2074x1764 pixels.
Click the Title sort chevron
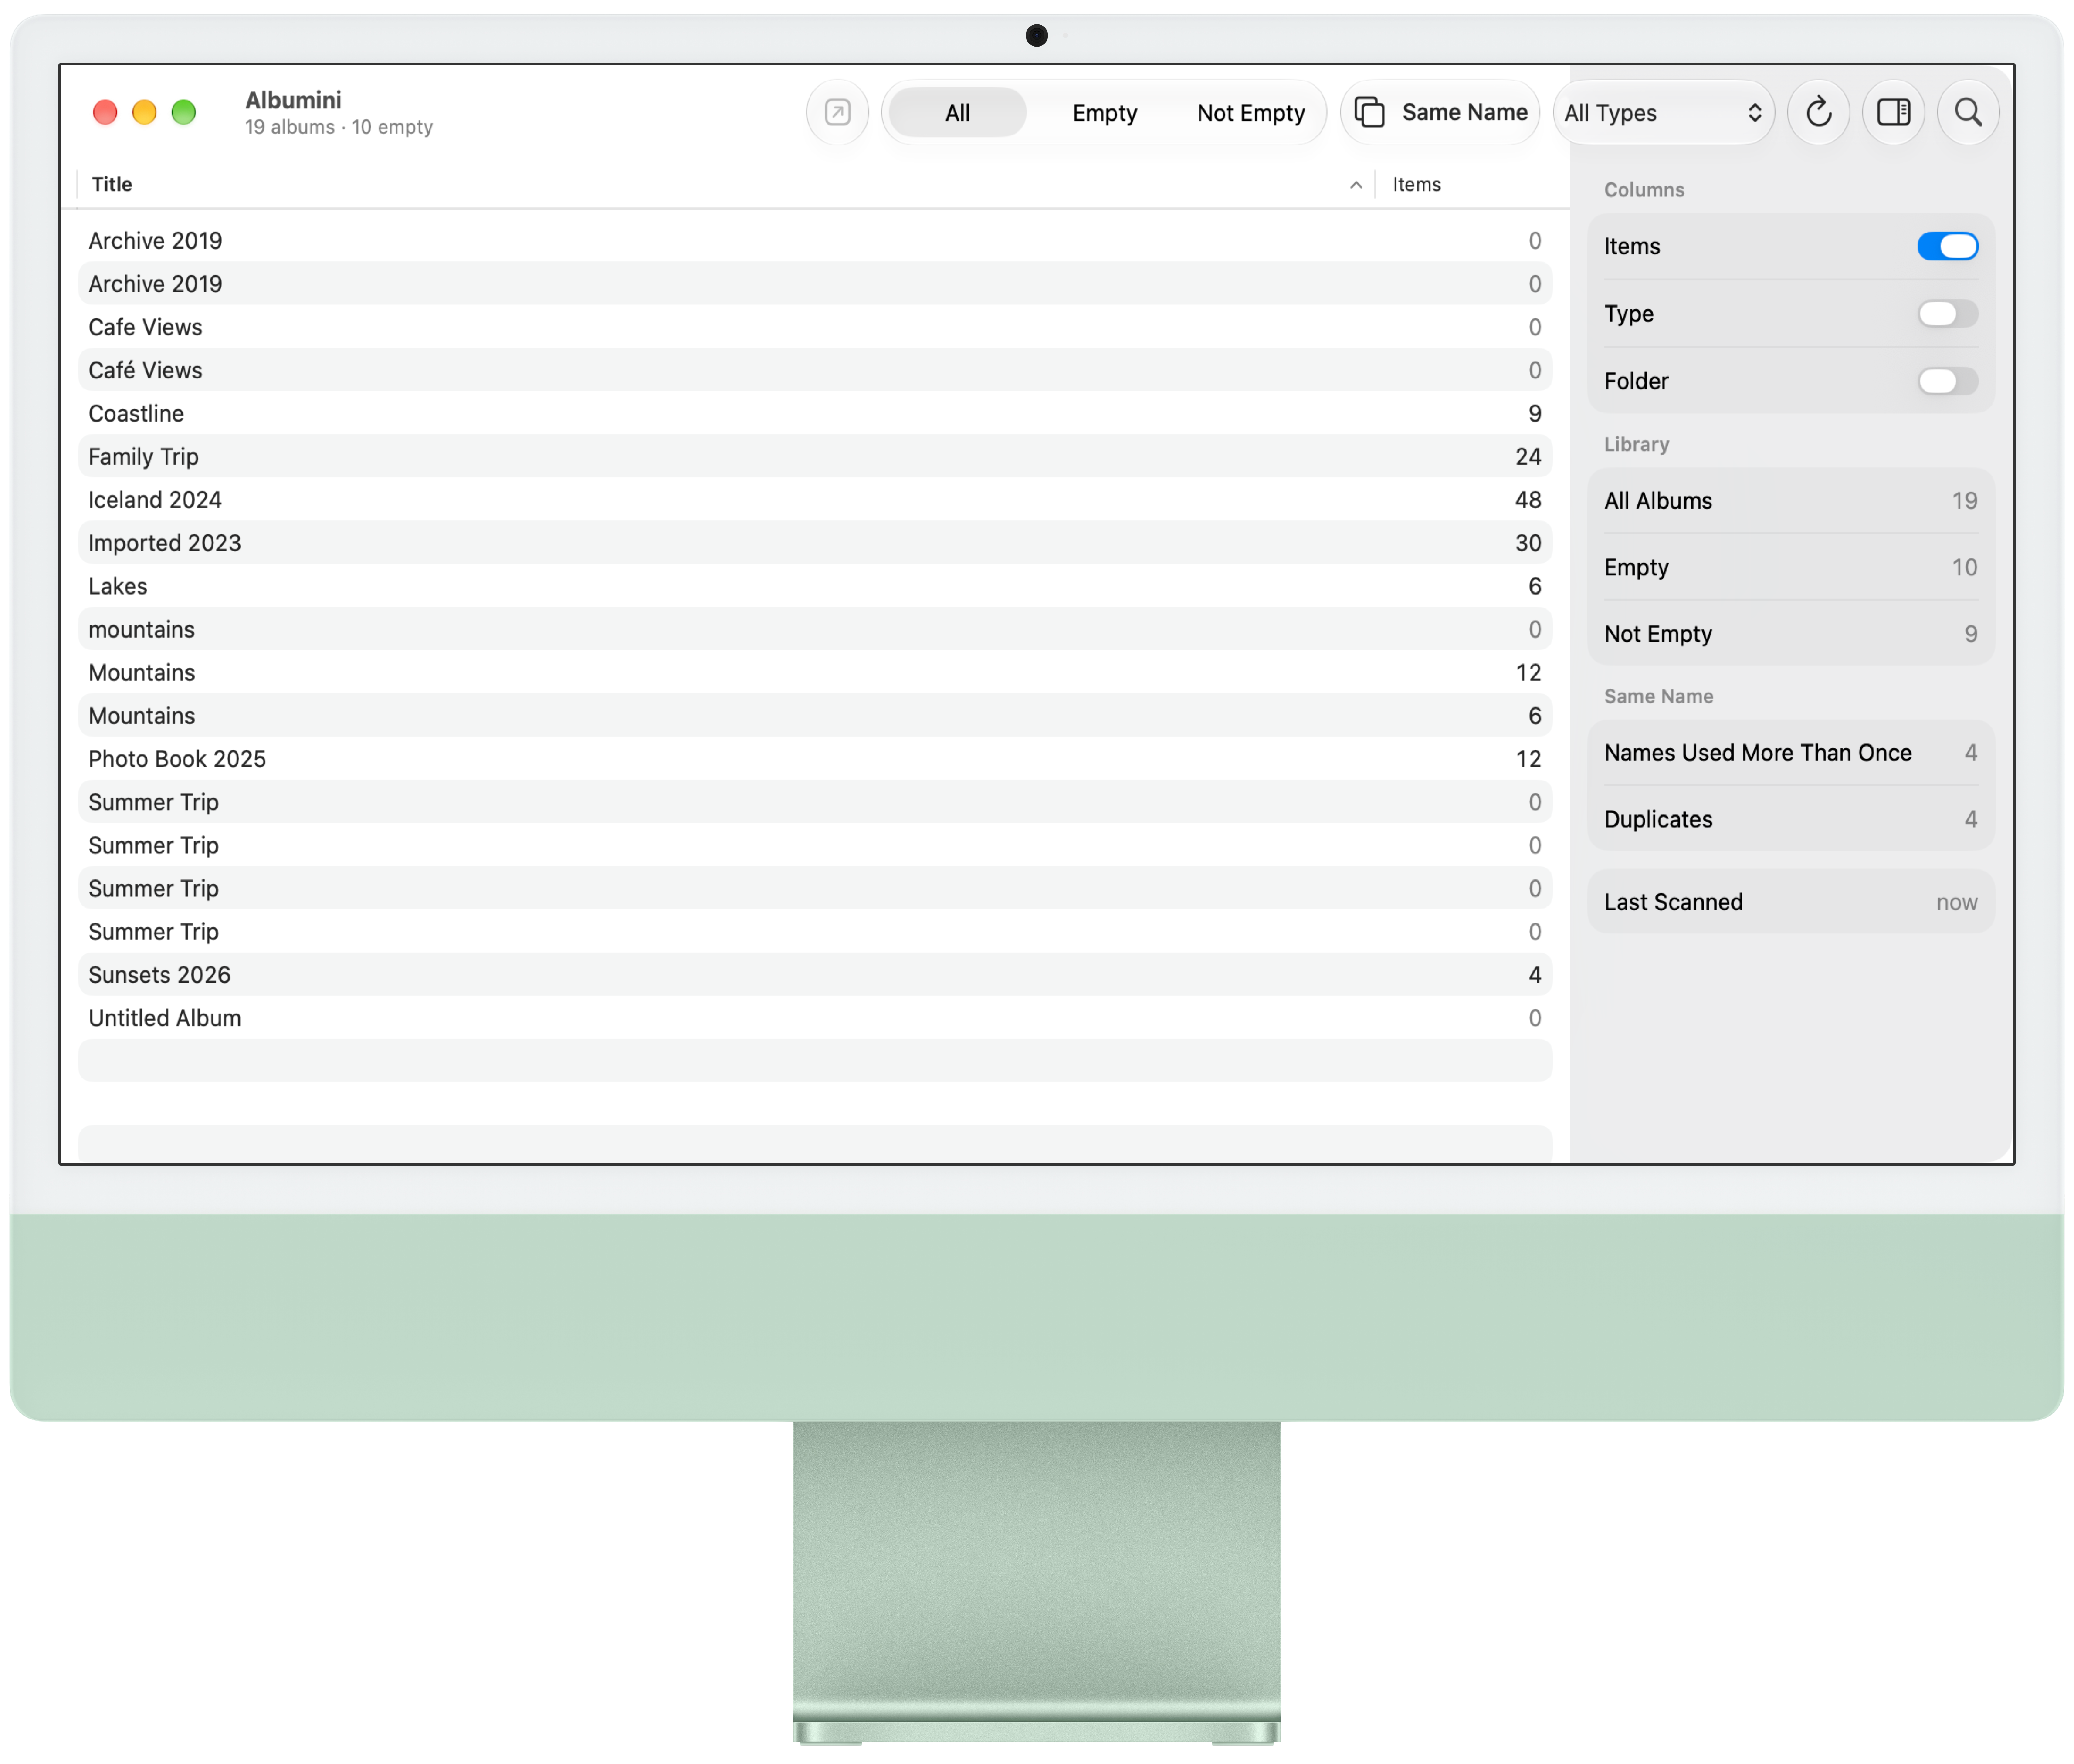(x=1355, y=185)
